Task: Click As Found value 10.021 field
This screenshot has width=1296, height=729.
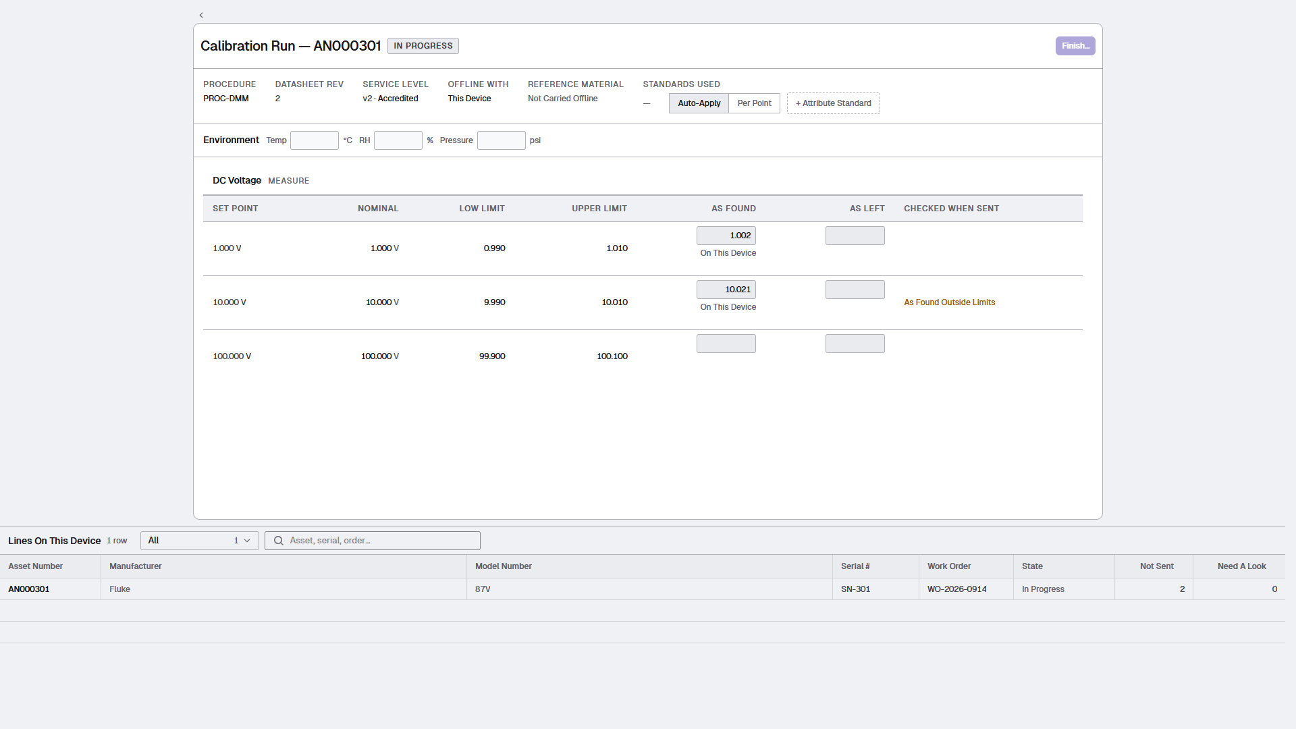Action: [x=726, y=290]
